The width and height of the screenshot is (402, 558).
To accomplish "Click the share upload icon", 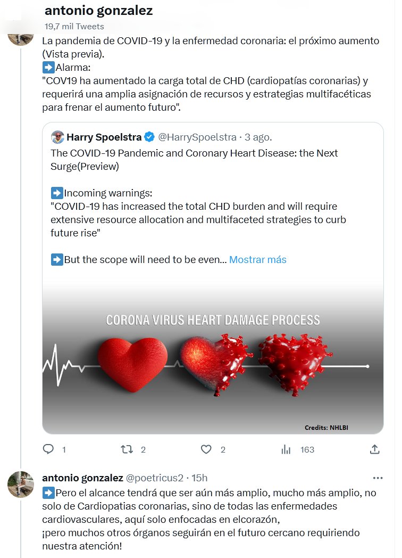I will [374, 449].
